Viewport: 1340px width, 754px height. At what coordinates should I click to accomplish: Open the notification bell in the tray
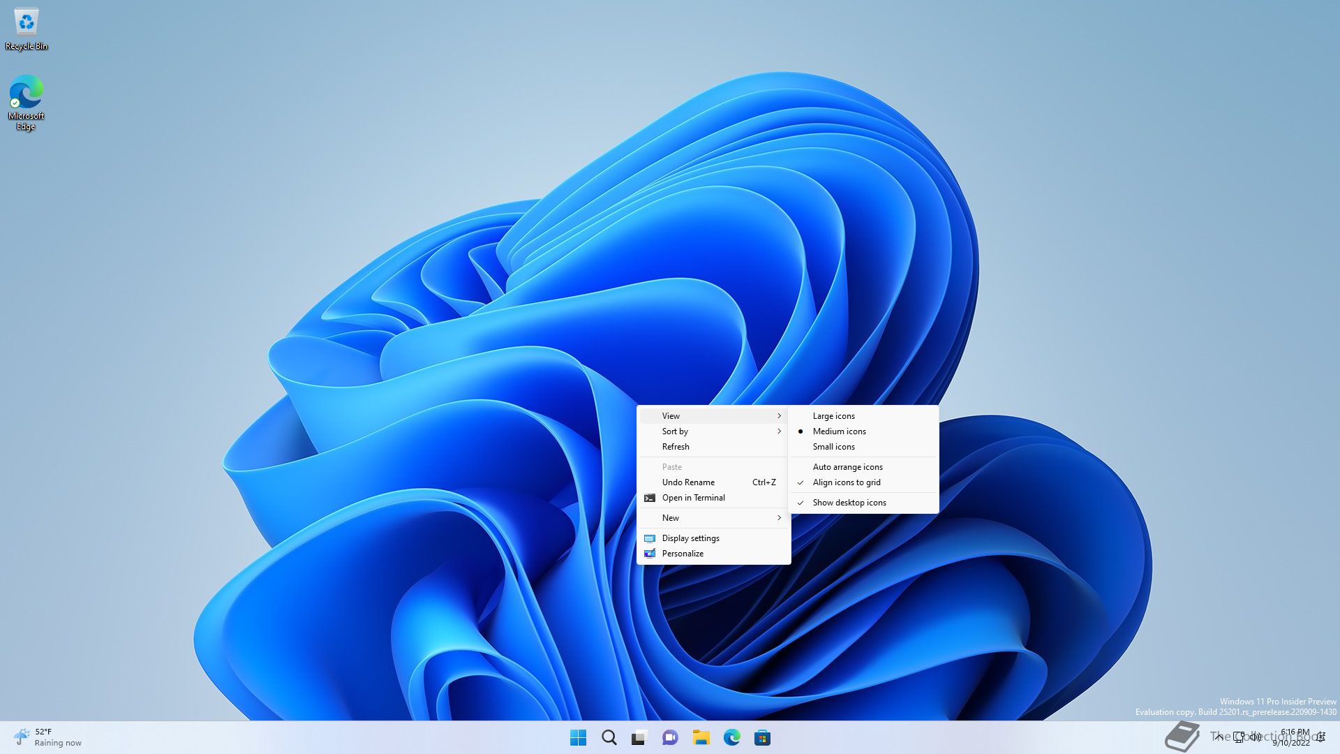1320,737
